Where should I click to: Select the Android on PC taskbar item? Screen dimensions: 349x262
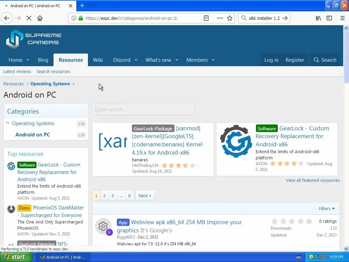[63, 257]
